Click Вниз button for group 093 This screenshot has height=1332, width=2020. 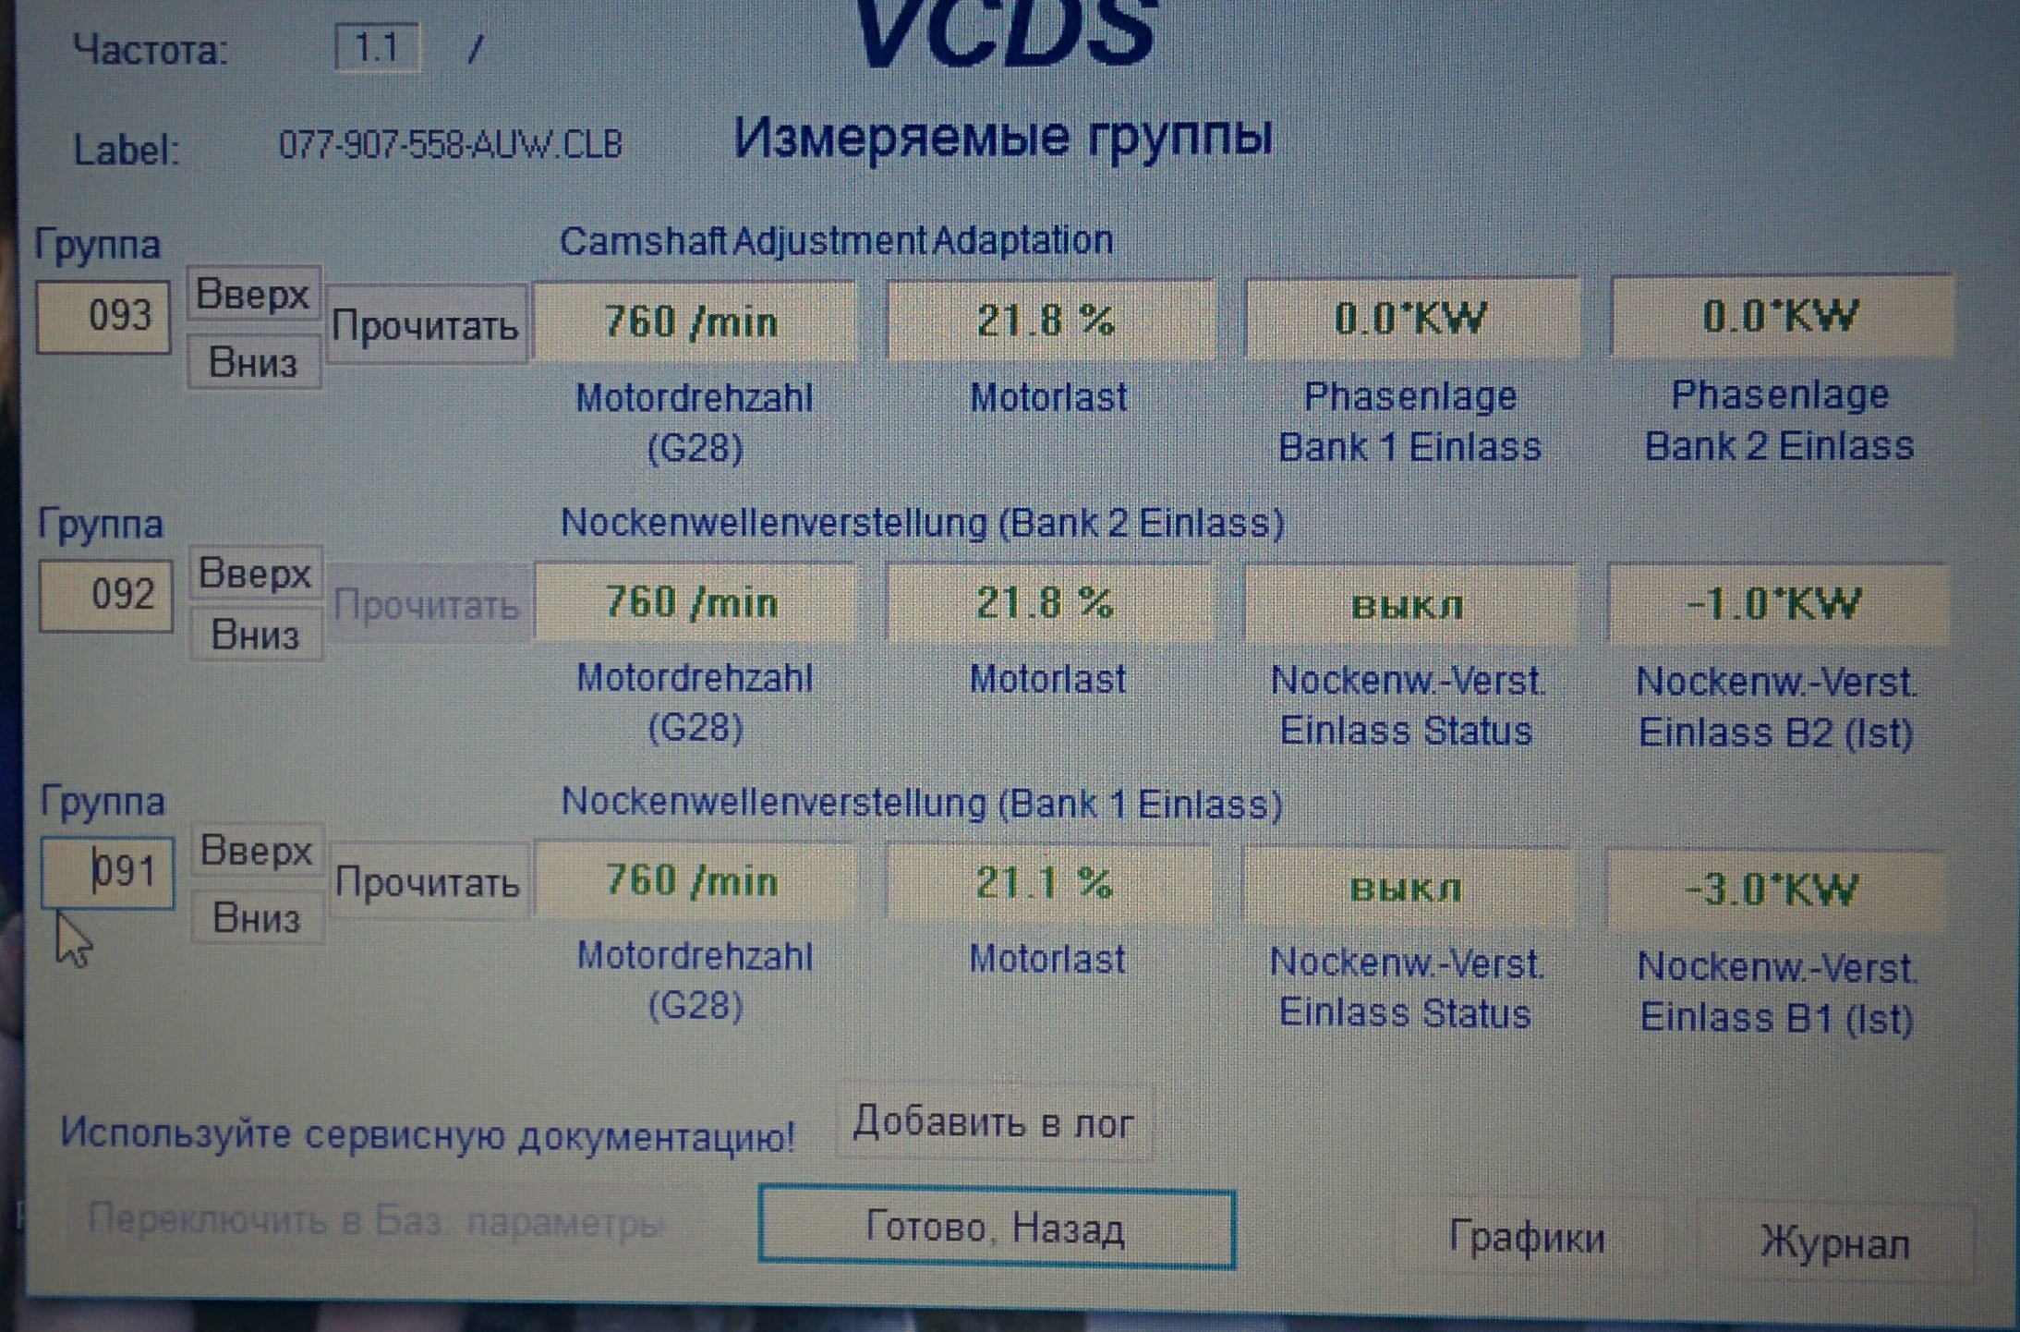[254, 363]
